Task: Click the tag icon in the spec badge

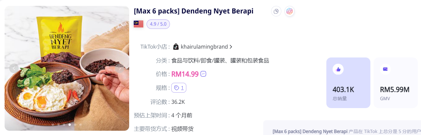Action: pyautogui.click(x=176, y=88)
